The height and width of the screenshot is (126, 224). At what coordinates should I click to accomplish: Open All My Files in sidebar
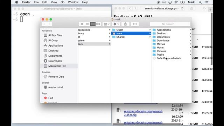pyautogui.click(x=55, y=35)
